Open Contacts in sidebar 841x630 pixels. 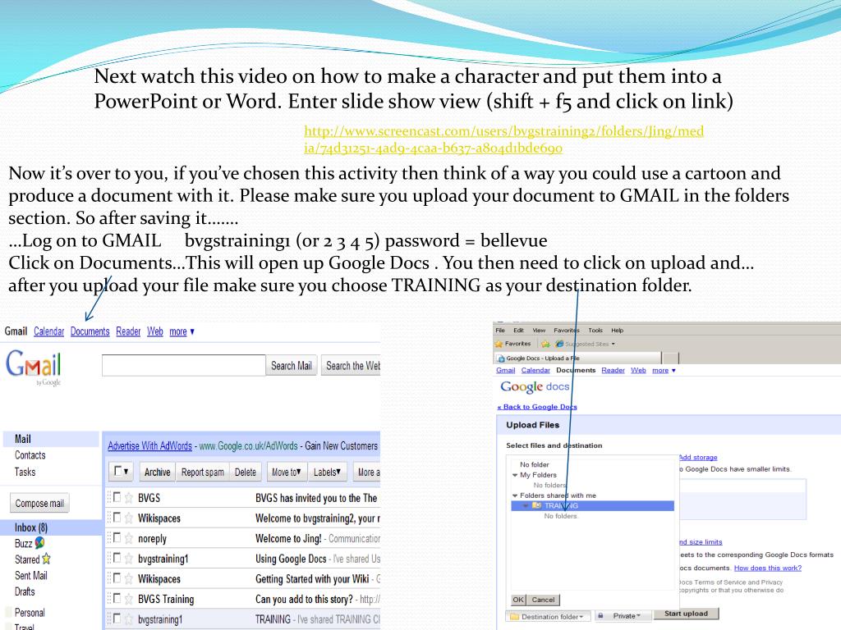pos(30,454)
